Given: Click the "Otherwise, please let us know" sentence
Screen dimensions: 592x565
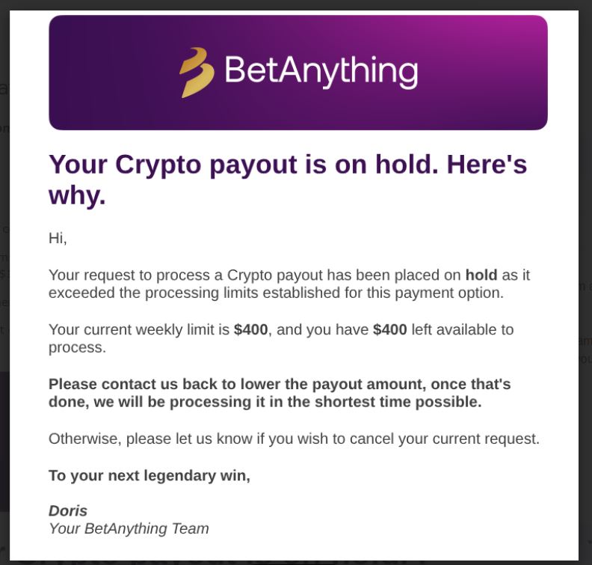Looking at the screenshot, I should click(x=294, y=439).
